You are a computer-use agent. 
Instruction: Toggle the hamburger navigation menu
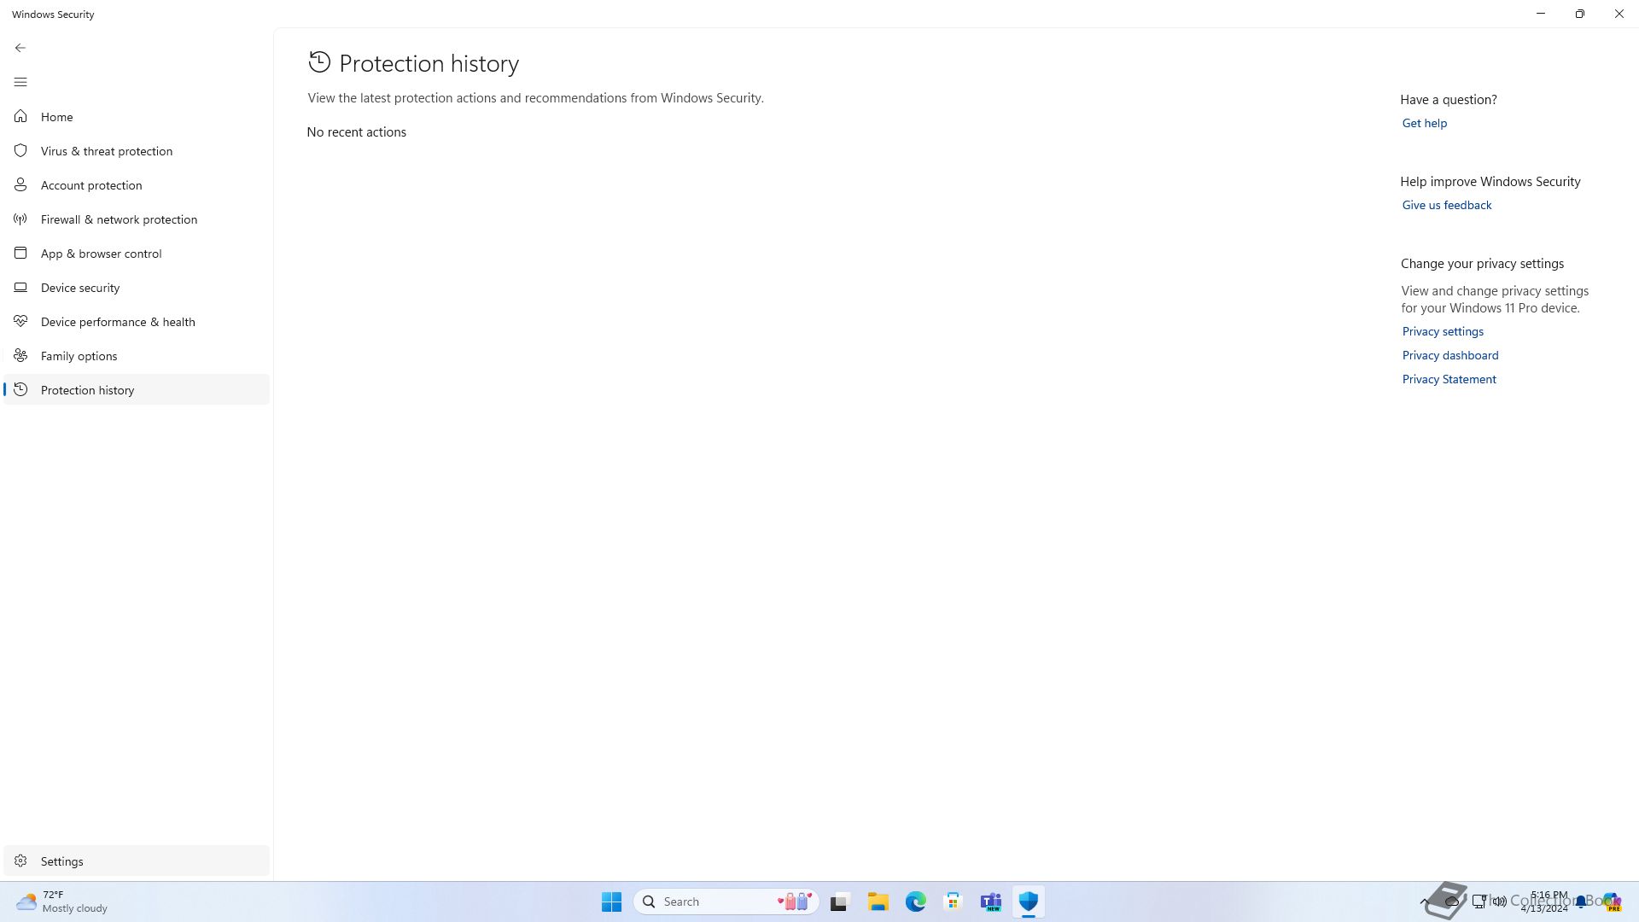pos(20,82)
